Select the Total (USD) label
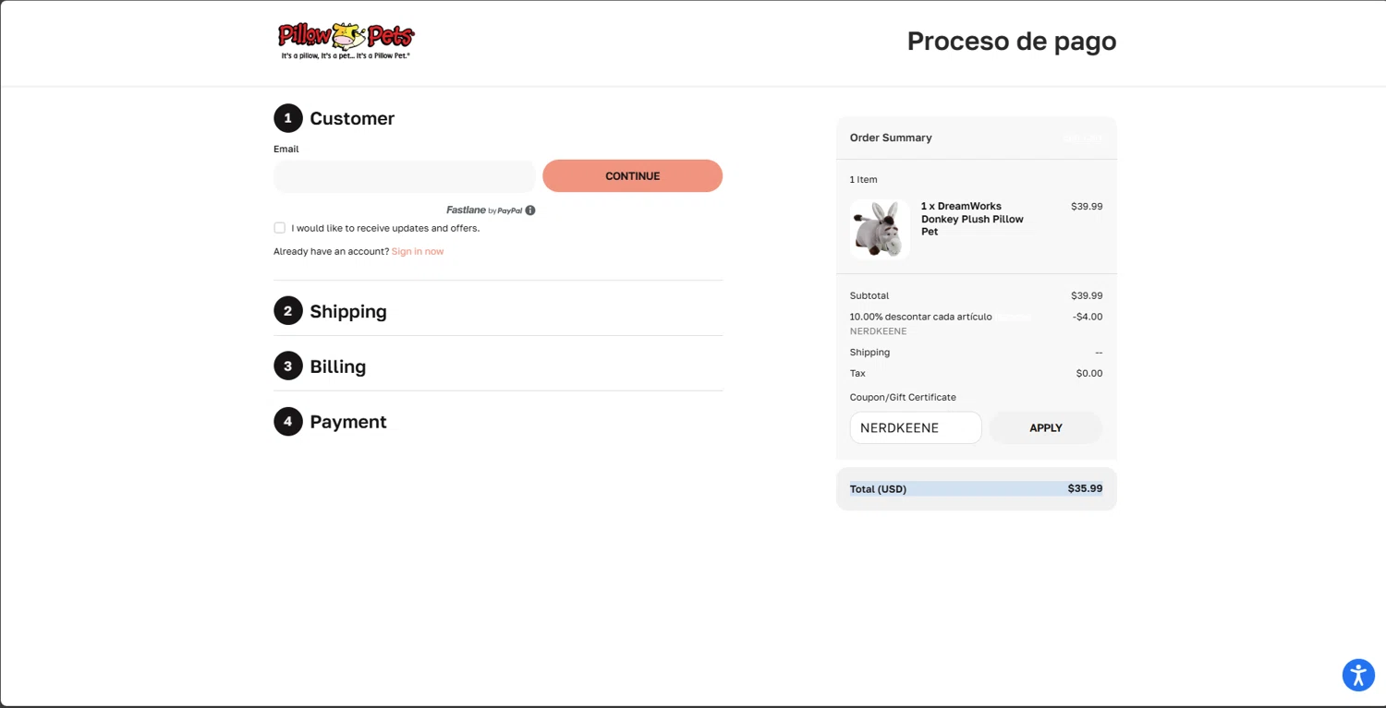 pos(878,489)
